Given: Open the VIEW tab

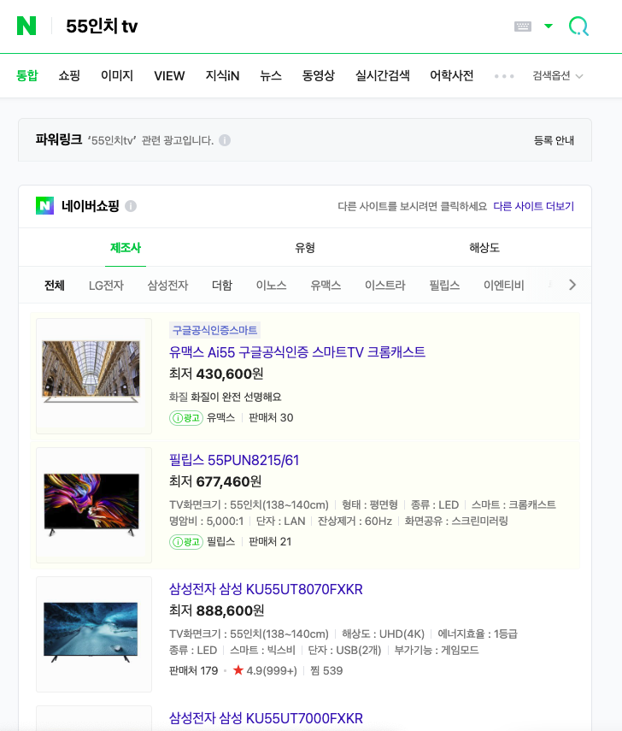Looking at the screenshot, I should (x=169, y=75).
